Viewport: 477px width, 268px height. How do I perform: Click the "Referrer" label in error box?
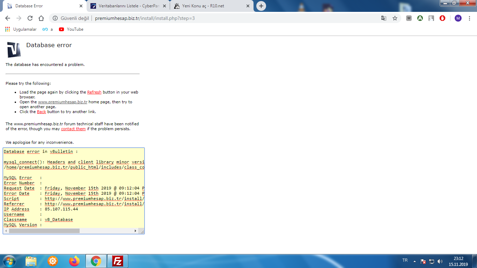14,204
